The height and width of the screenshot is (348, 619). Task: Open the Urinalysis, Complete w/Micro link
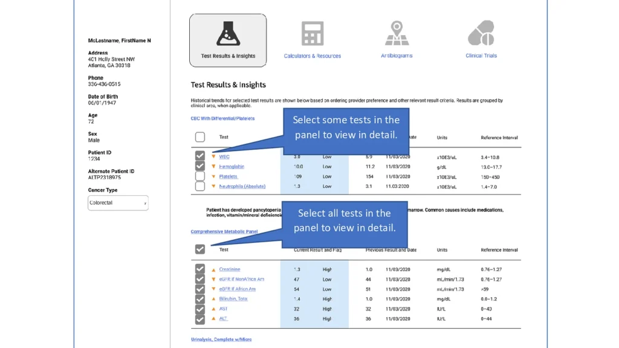click(x=221, y=340)
